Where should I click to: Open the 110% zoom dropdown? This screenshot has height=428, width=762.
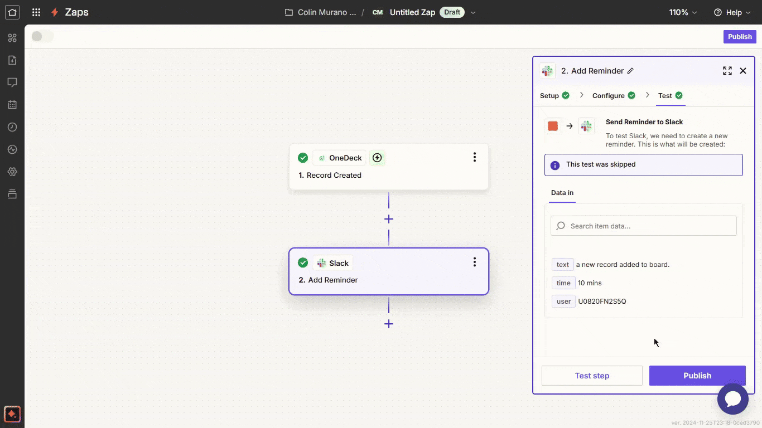pos(683,12)
